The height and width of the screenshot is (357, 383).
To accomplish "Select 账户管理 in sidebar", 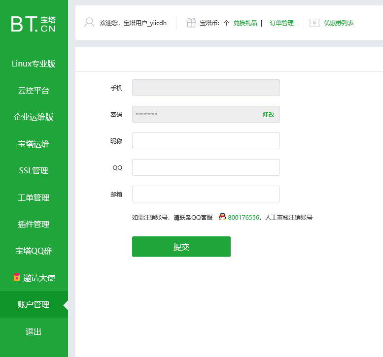I will tap(34, 304).
